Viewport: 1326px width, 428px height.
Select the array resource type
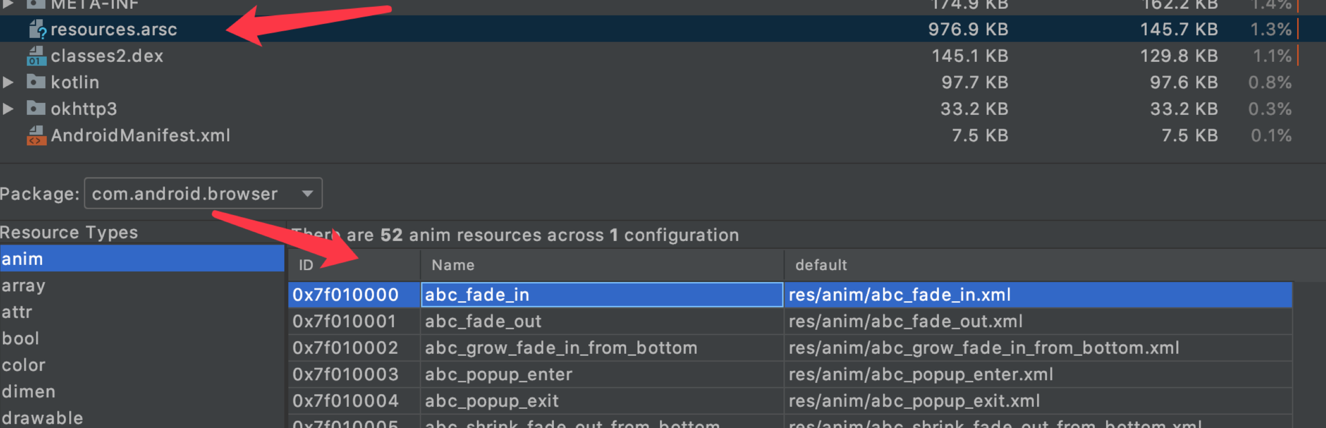[142, 285]
